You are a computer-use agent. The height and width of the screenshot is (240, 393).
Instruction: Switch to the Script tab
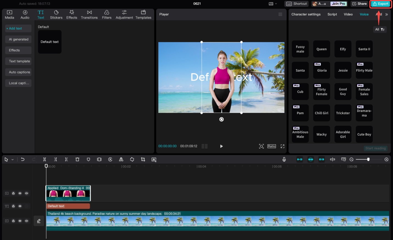point(332,14)
